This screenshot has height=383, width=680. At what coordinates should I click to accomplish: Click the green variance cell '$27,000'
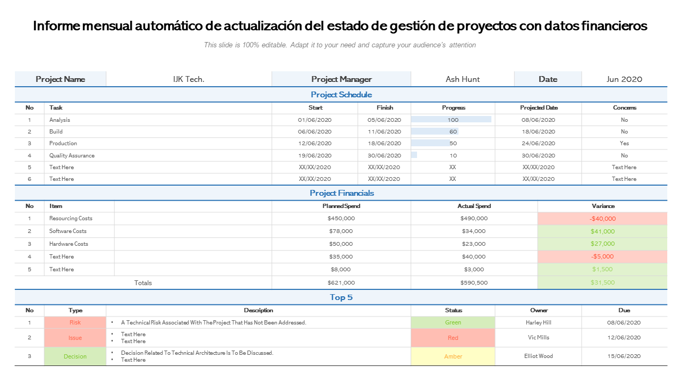pyautogui.click(x=602, y=244)
